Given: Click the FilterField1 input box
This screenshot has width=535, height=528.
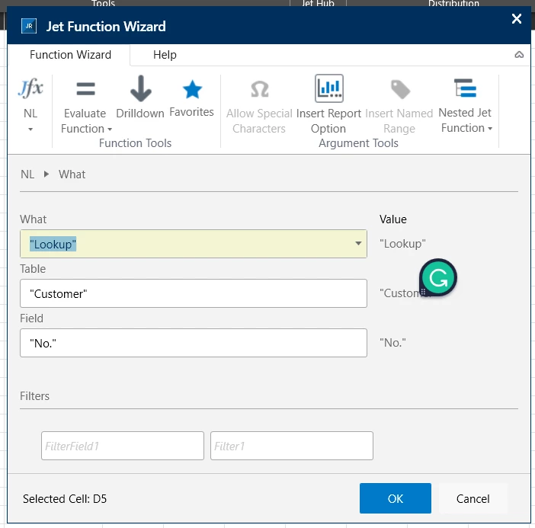Looking at the screenshot, I should (x=123, y=446).
